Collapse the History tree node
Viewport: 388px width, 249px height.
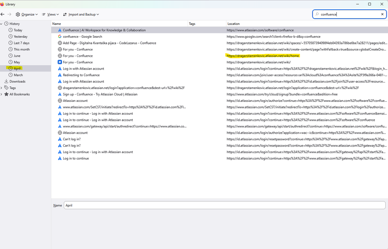tap(2, 24)
